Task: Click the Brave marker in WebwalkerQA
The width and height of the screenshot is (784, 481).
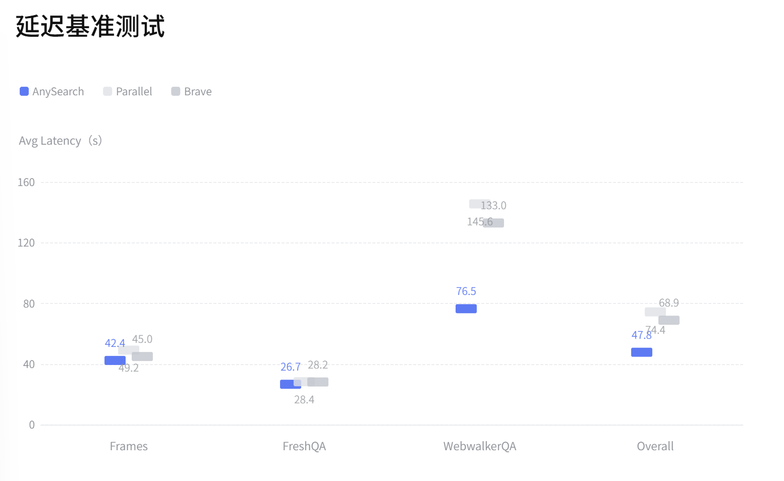Action: coord(493,223)
